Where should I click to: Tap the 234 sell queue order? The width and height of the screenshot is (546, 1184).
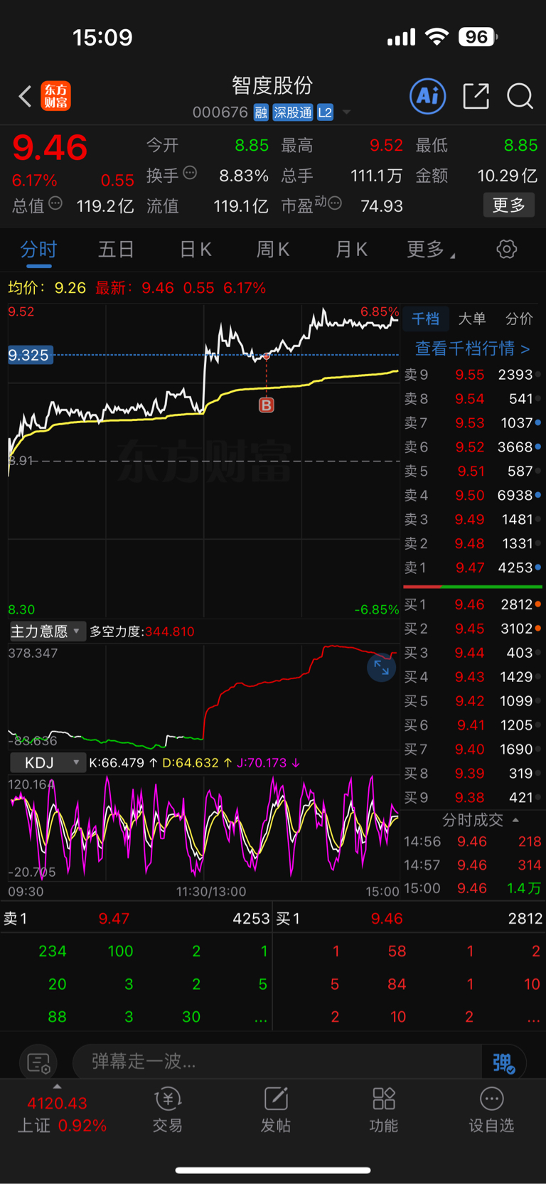click(53, 951)
